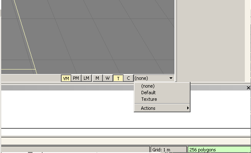Click the C toolbar button
The width and height of the screenshot is (251, 153).
tap(128, 78)
